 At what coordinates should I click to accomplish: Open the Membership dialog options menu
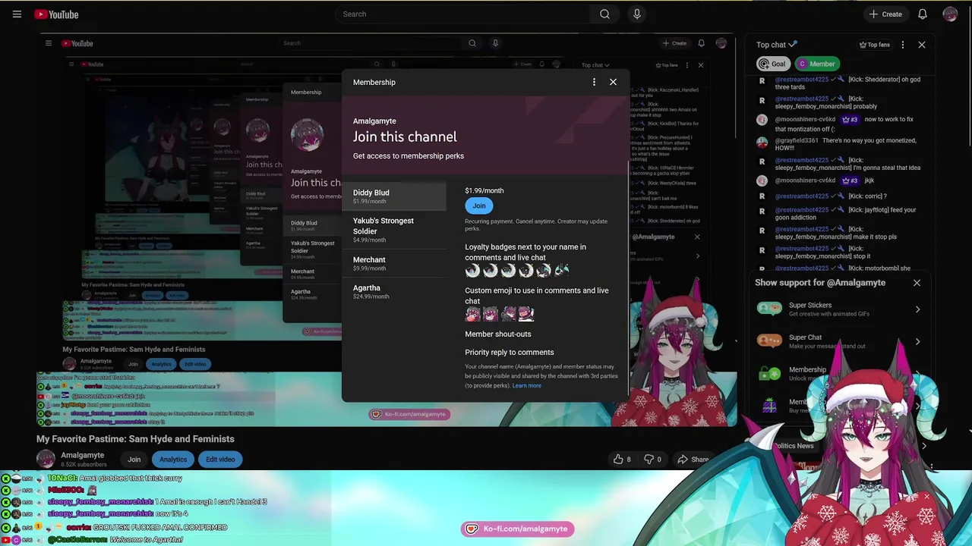tap(594, 82)
